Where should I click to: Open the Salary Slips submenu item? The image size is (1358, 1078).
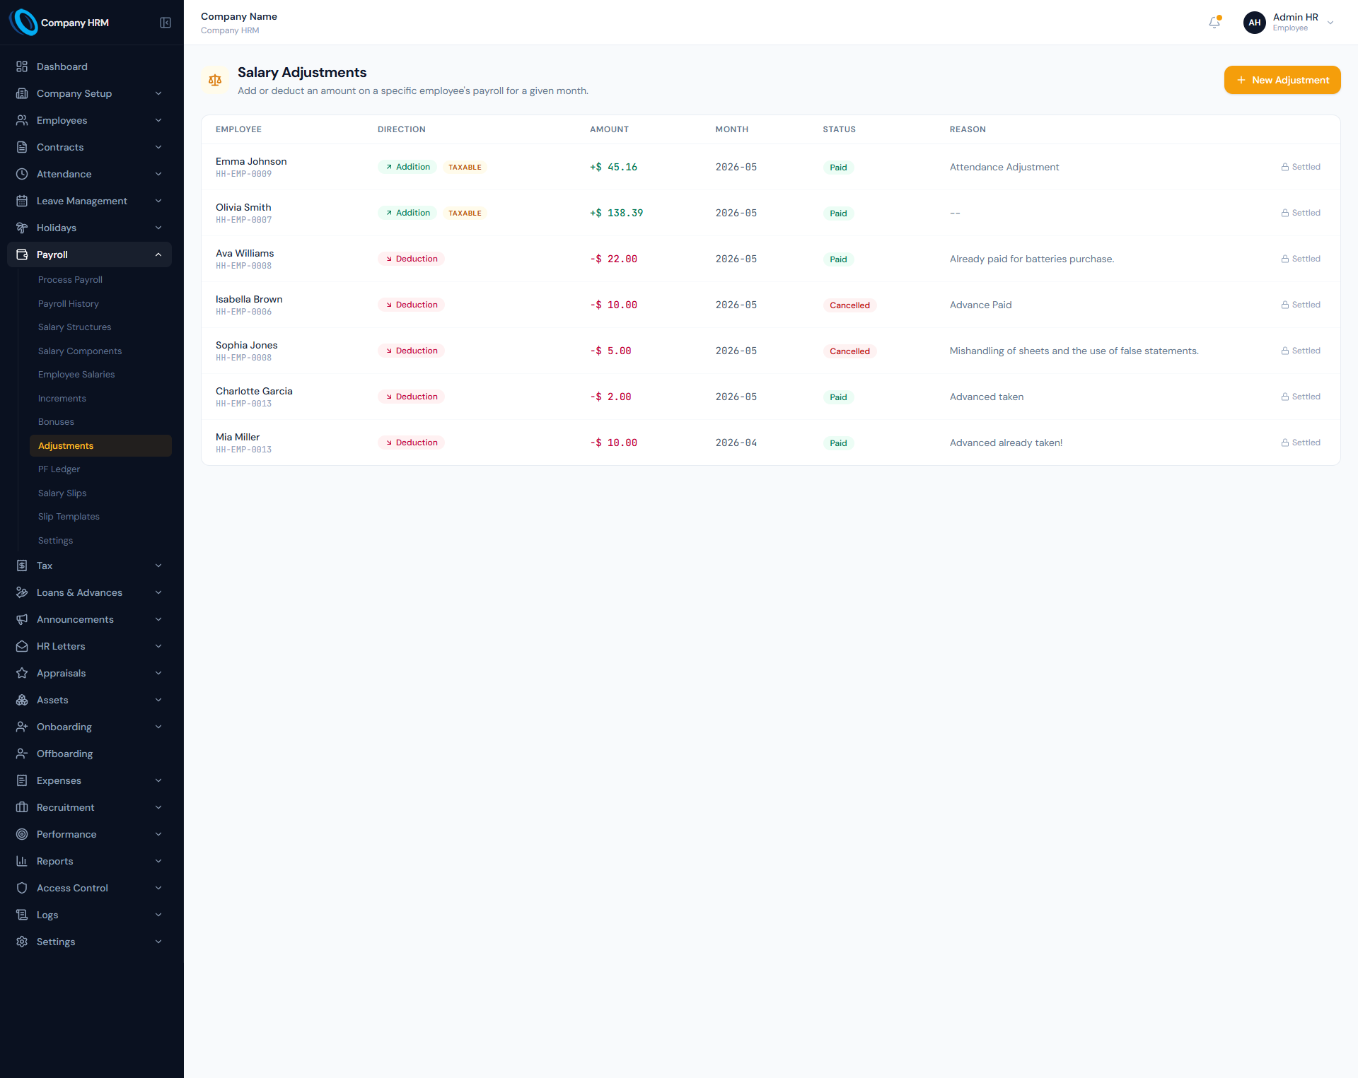click(x=62, y=493)
